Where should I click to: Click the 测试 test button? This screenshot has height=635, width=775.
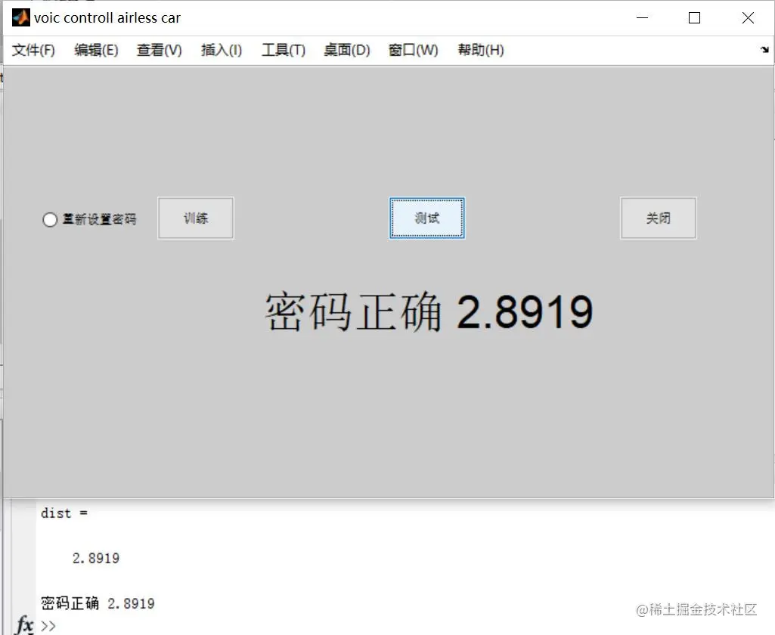click(426, 218)
